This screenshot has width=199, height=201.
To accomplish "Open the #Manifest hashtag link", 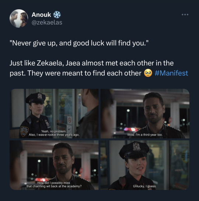I will (171, 73).
